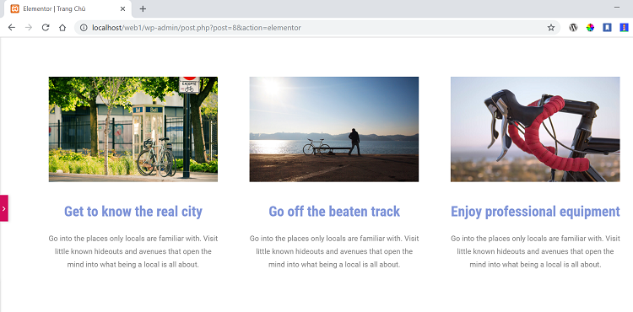
Task: Open the WordPress extension icon
Action: (x=573, y=28)
